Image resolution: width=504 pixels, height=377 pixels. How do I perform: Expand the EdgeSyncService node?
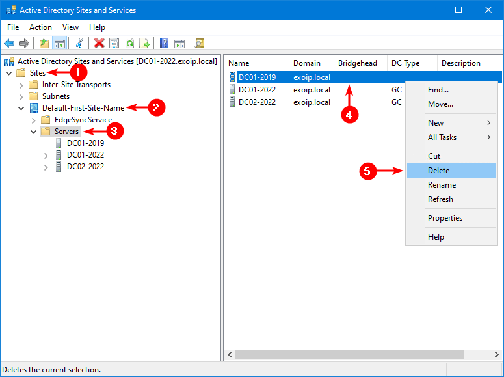point(33,120)
